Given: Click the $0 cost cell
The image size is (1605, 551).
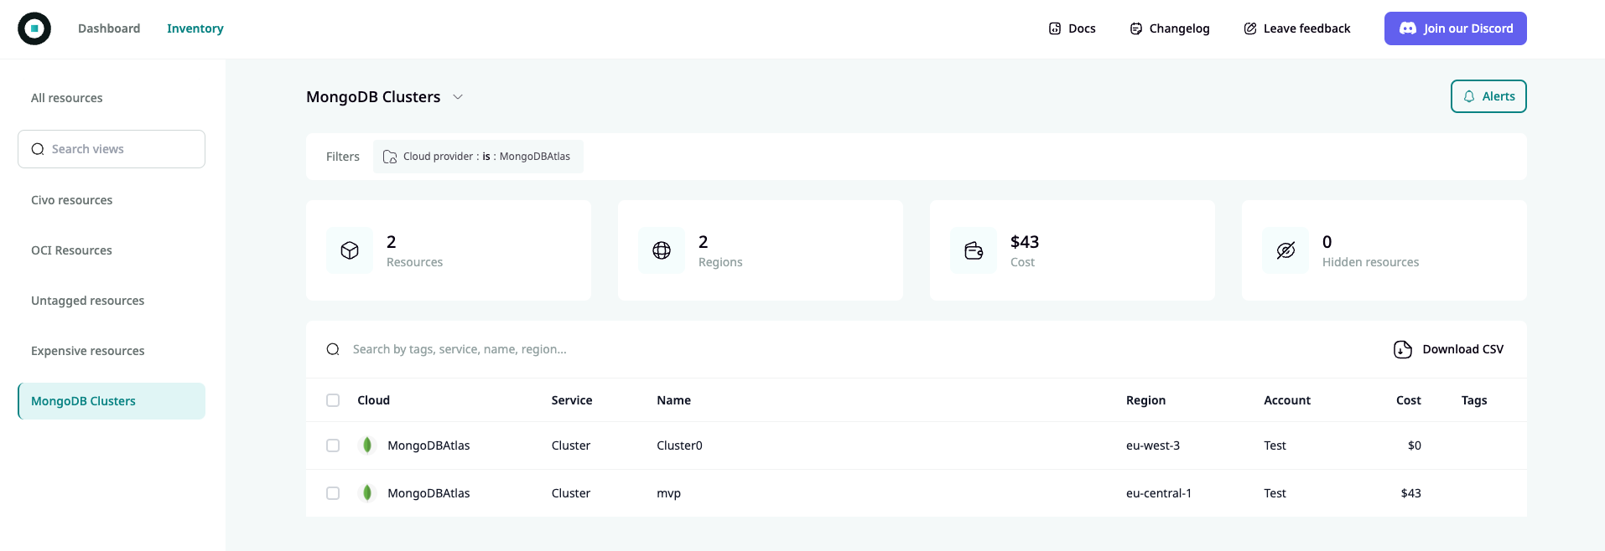Looking at the screenshot, I should 1415,445.
